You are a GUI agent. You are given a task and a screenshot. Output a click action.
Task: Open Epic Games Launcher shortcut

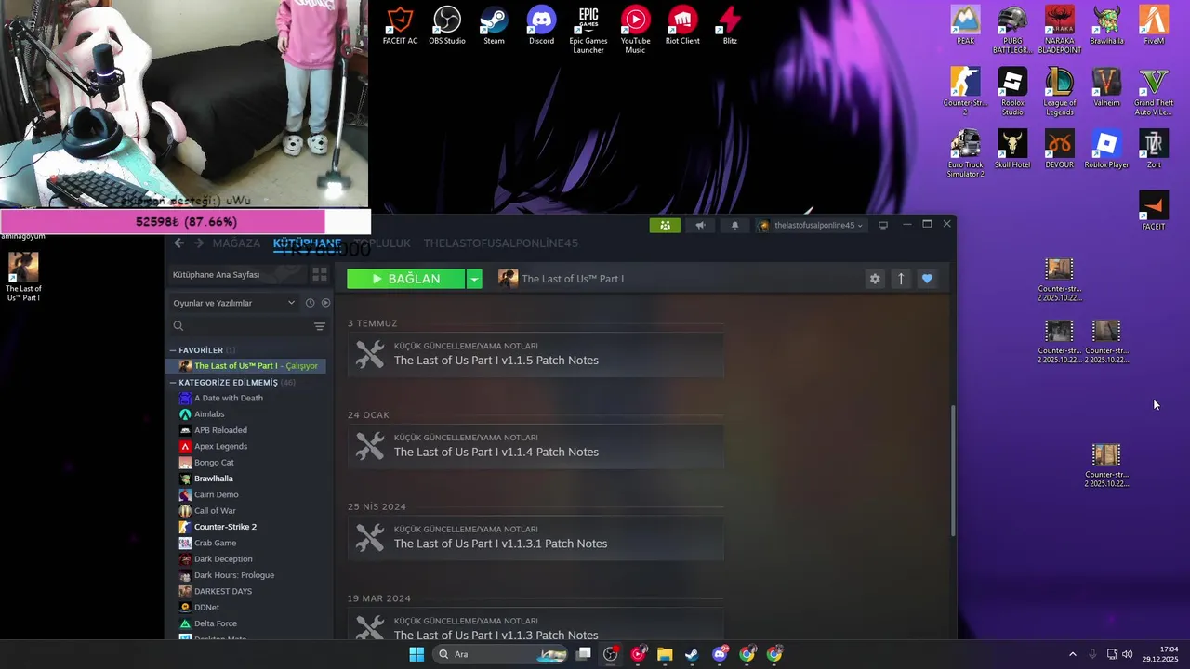click(588, 30)
